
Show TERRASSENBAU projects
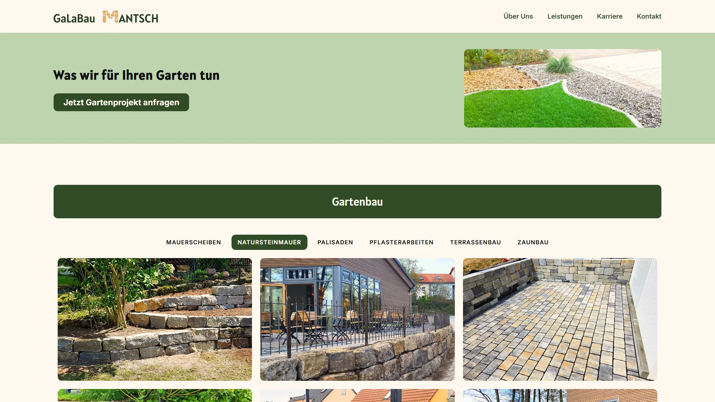475,242
